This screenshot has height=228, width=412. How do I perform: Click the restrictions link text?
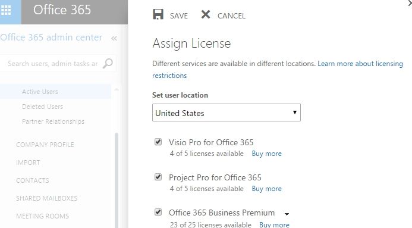(169, 76)
